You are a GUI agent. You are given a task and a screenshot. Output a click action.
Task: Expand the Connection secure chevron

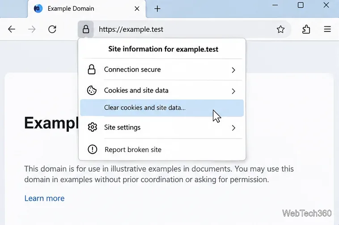point(233,70)
